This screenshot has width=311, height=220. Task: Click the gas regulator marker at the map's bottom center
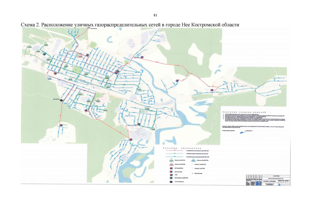(x=131, y=139)
